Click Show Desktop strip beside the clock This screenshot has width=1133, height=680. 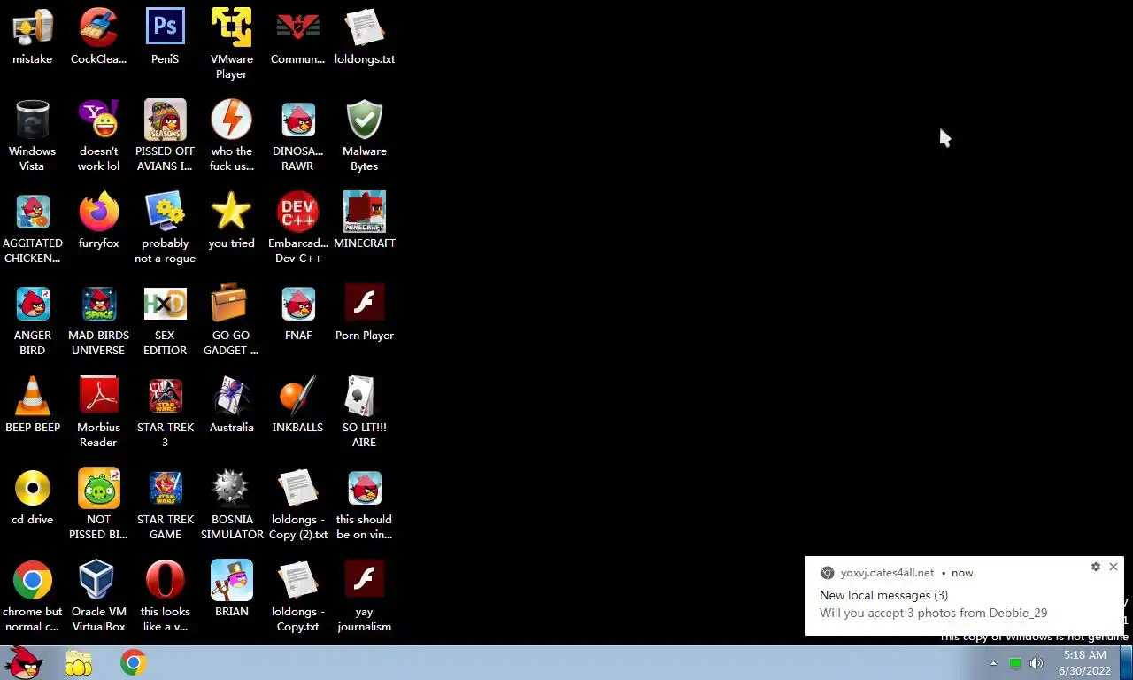(x=1127, y=662)
